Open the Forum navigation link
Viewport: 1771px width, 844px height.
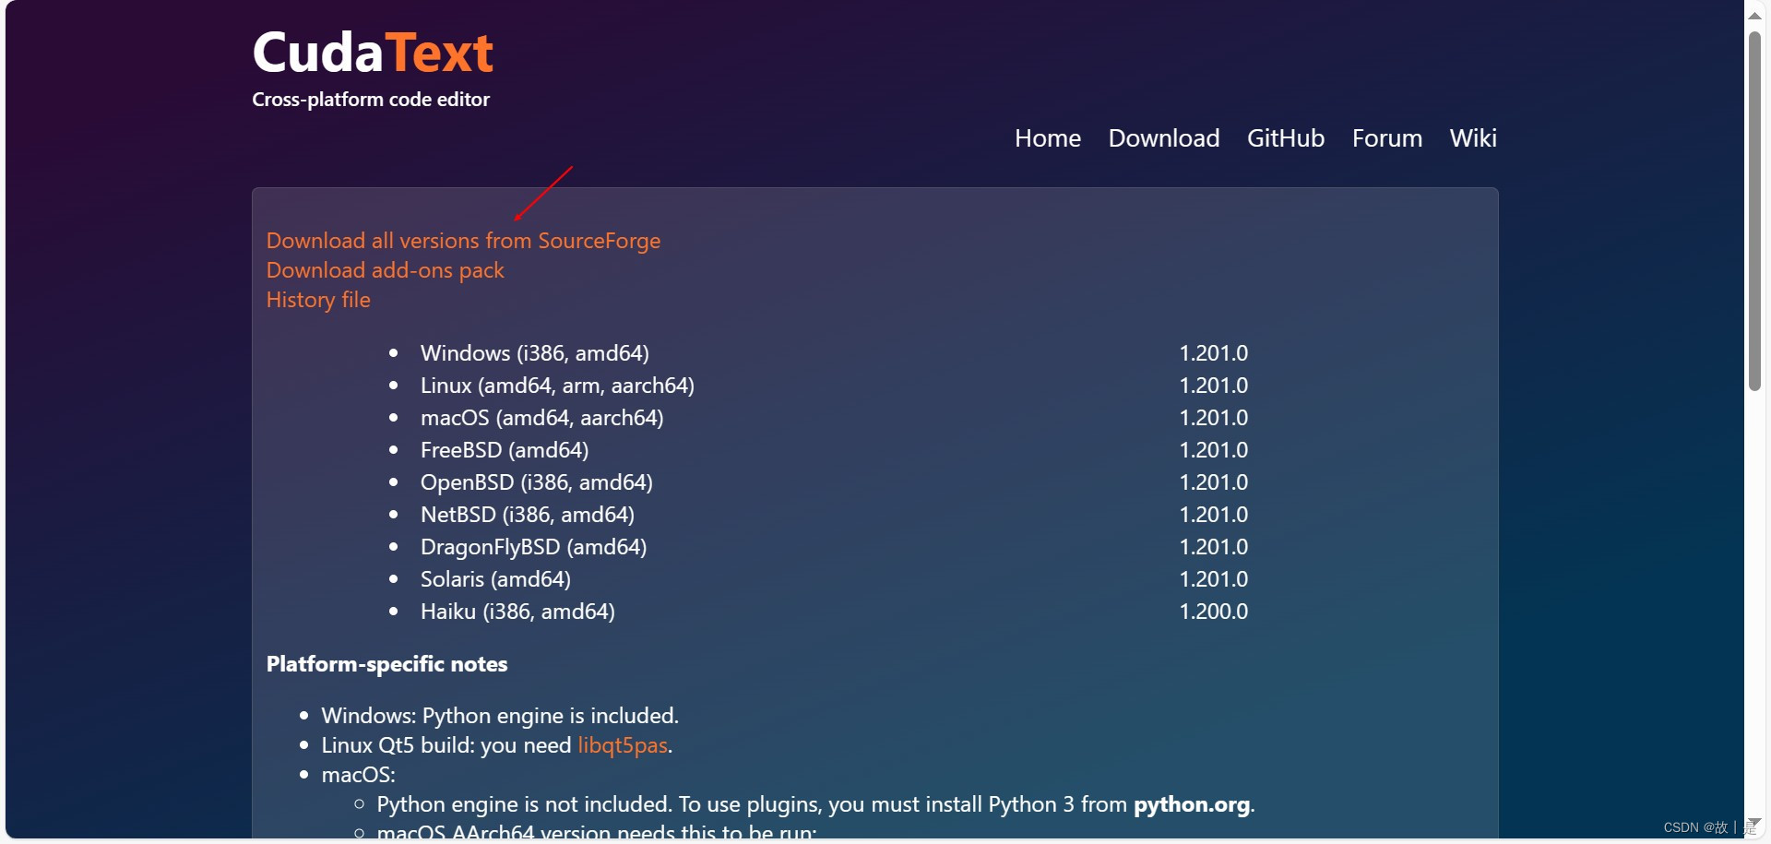click(1386, 138)
